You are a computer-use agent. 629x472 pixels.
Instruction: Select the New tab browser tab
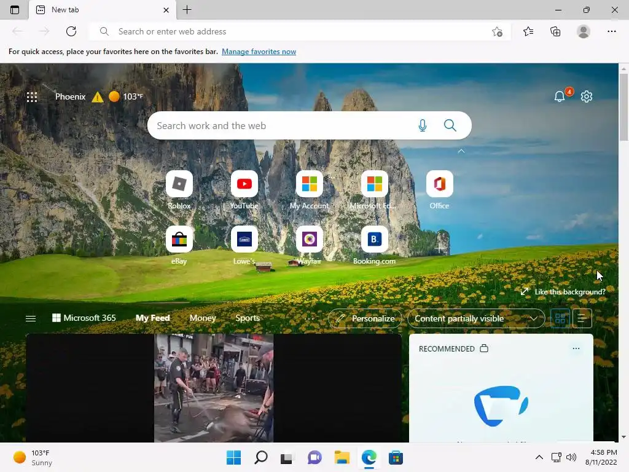pos(103,10)
